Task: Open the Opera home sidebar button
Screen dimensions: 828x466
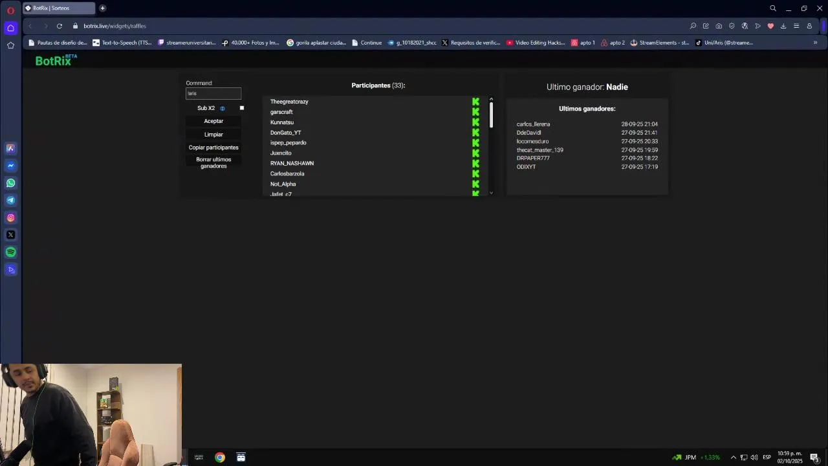Action: 10,28
